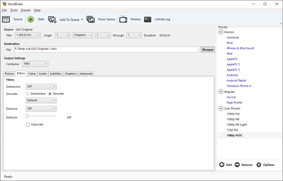Switch to the Video tab
Screen dimensions: 283x181
tap(32, 74)
